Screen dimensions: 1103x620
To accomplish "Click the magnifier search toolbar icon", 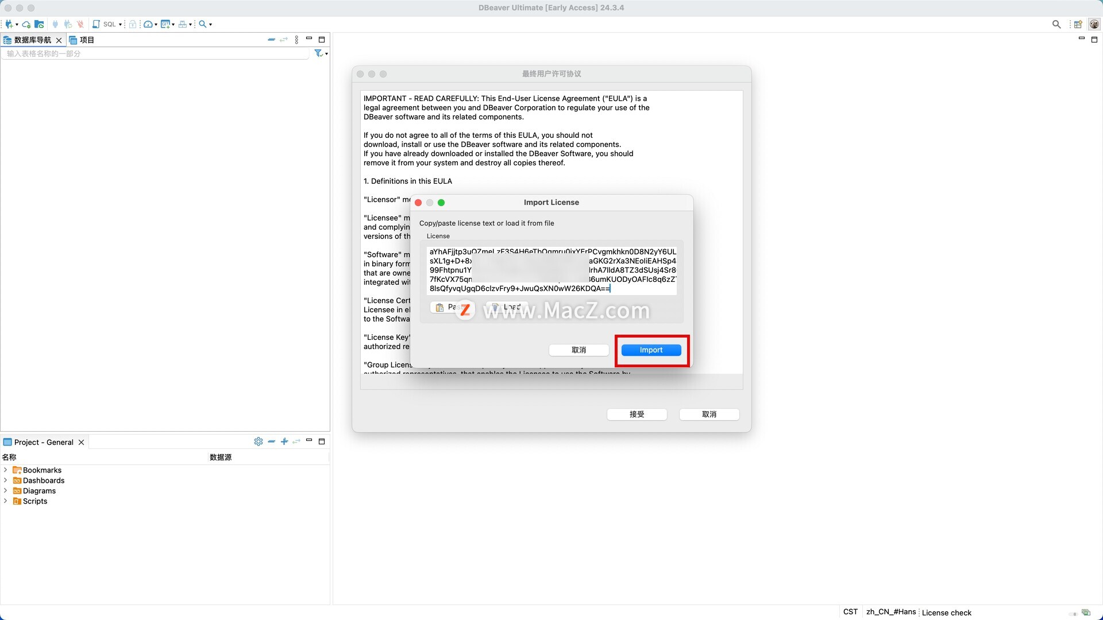I will (x=202, y=24).
